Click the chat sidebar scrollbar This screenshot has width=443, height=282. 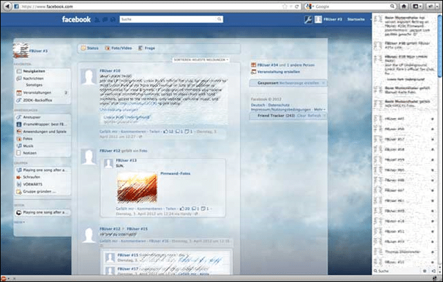[440, 46]
